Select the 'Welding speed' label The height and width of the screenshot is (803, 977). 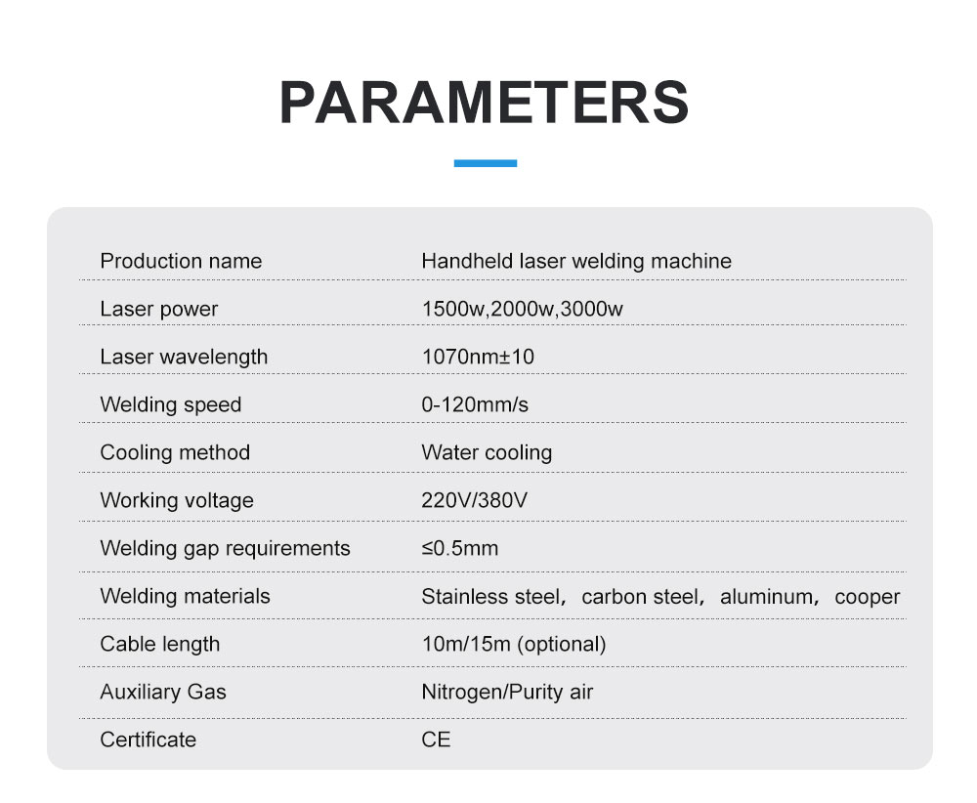[170, 404]
